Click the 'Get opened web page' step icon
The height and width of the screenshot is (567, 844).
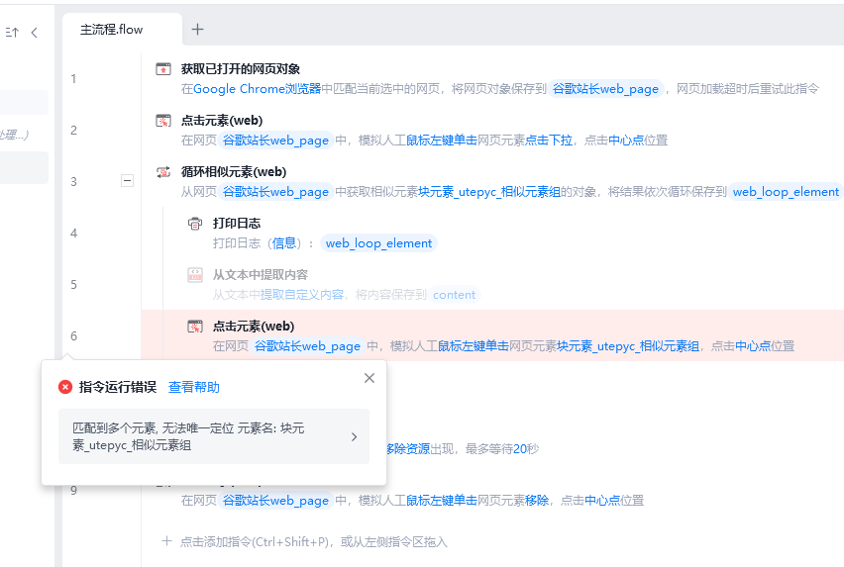coord(163,69)
